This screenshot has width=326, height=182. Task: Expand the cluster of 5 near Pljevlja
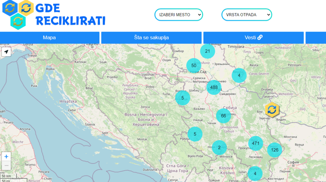195,134
